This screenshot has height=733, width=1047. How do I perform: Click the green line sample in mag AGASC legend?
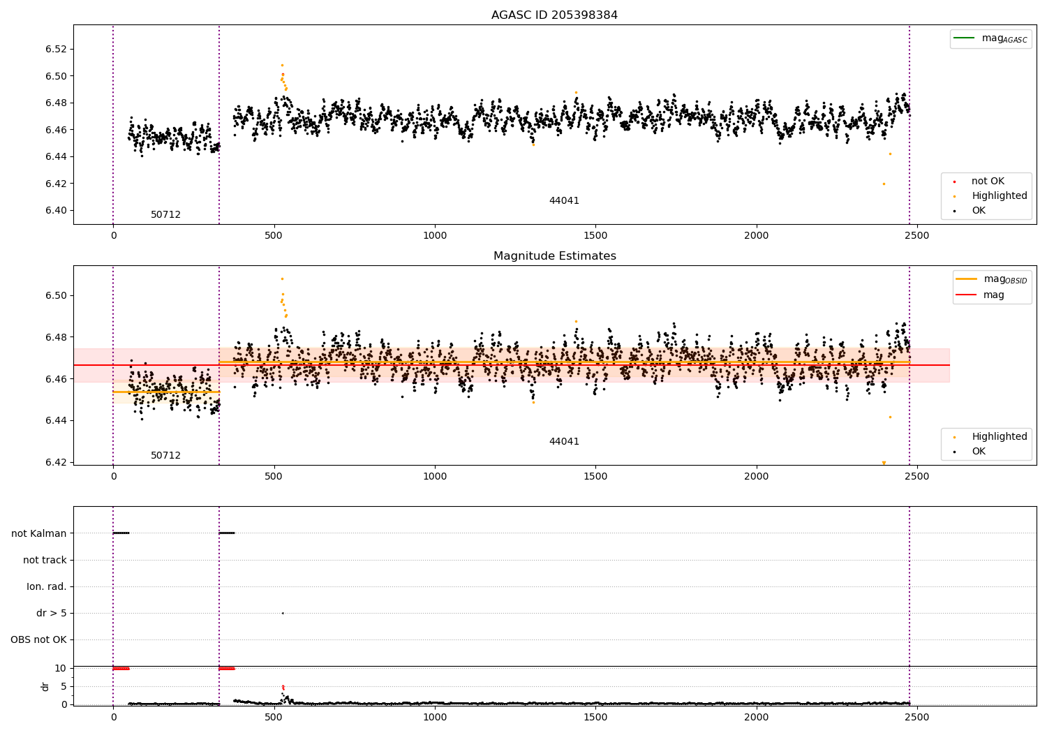tap(964, 38)
